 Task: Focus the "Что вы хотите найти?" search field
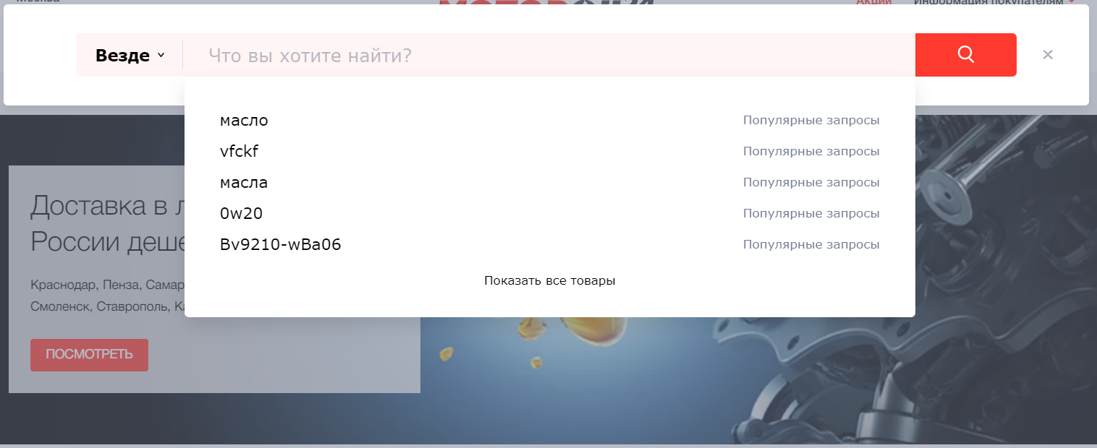coord(548,56)
